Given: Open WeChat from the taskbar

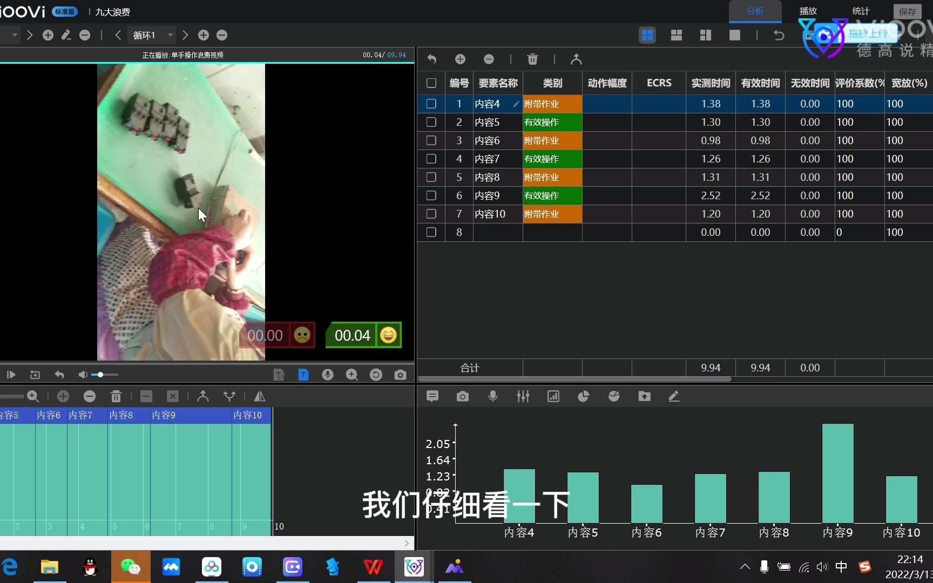Looking at the screenshot, I should [131, 567].
